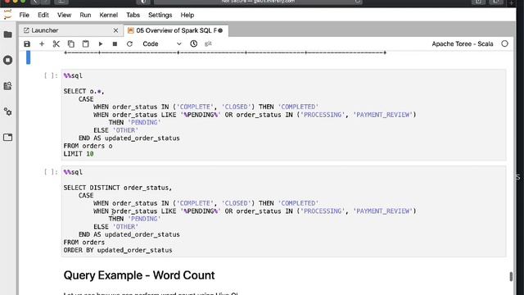Image resolution: width=524 pixels, height=295 pixels.
Task: Click the 'FROM orders o' line
Action: 88,146
